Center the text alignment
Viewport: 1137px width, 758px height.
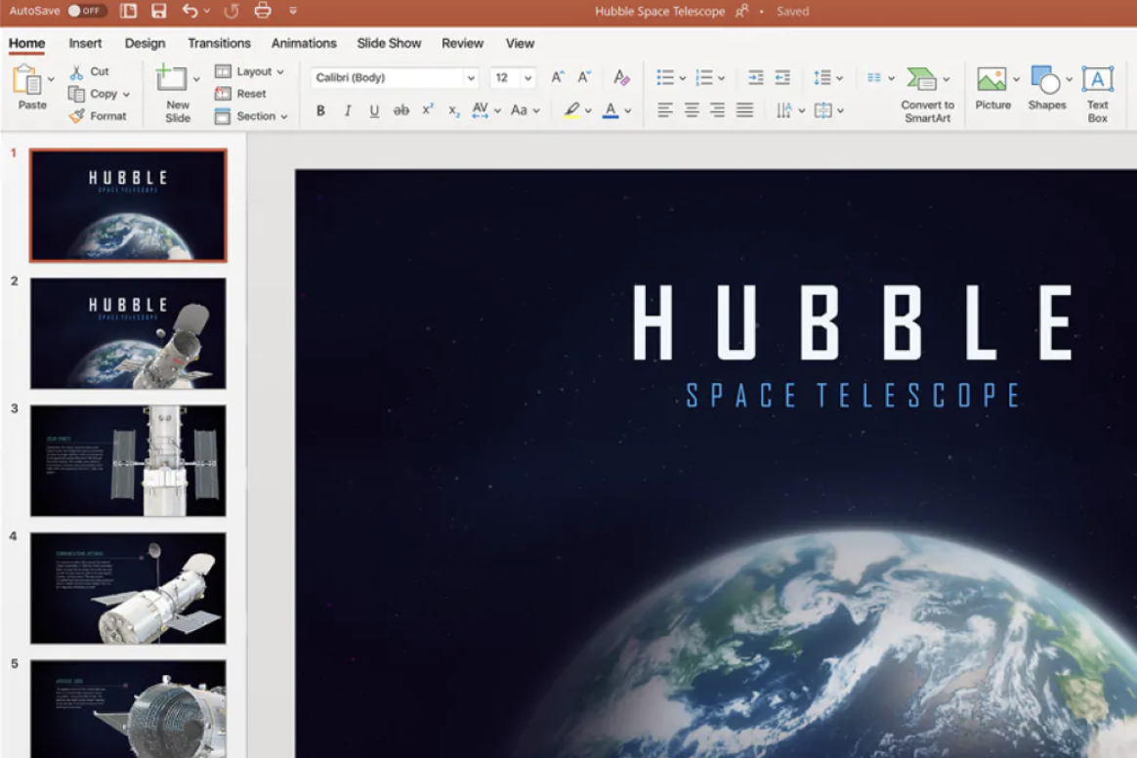[692, 110]
